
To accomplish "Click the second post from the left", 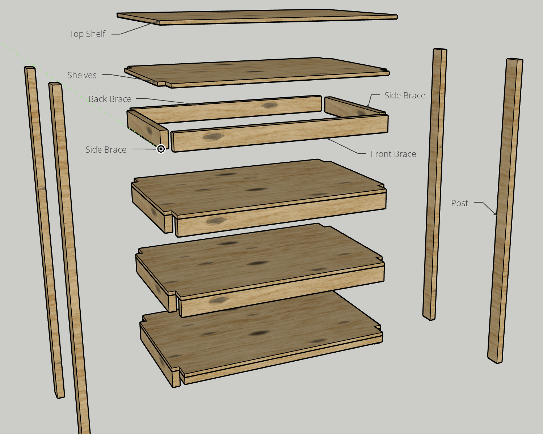I will [69, 253].
